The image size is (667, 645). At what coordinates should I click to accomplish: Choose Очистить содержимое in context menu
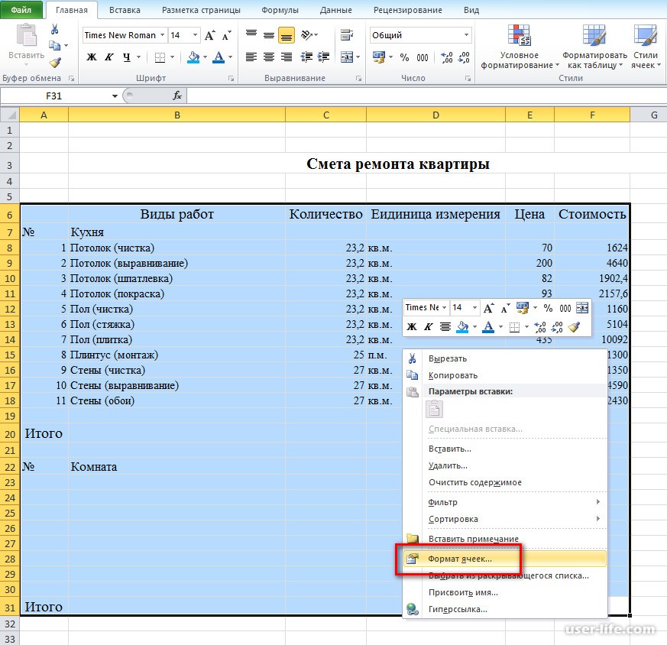505,482
